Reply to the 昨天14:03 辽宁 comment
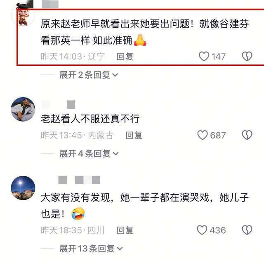Image resolution: width=264 pixels, height=261 pixels. click(x=125, y=57)
